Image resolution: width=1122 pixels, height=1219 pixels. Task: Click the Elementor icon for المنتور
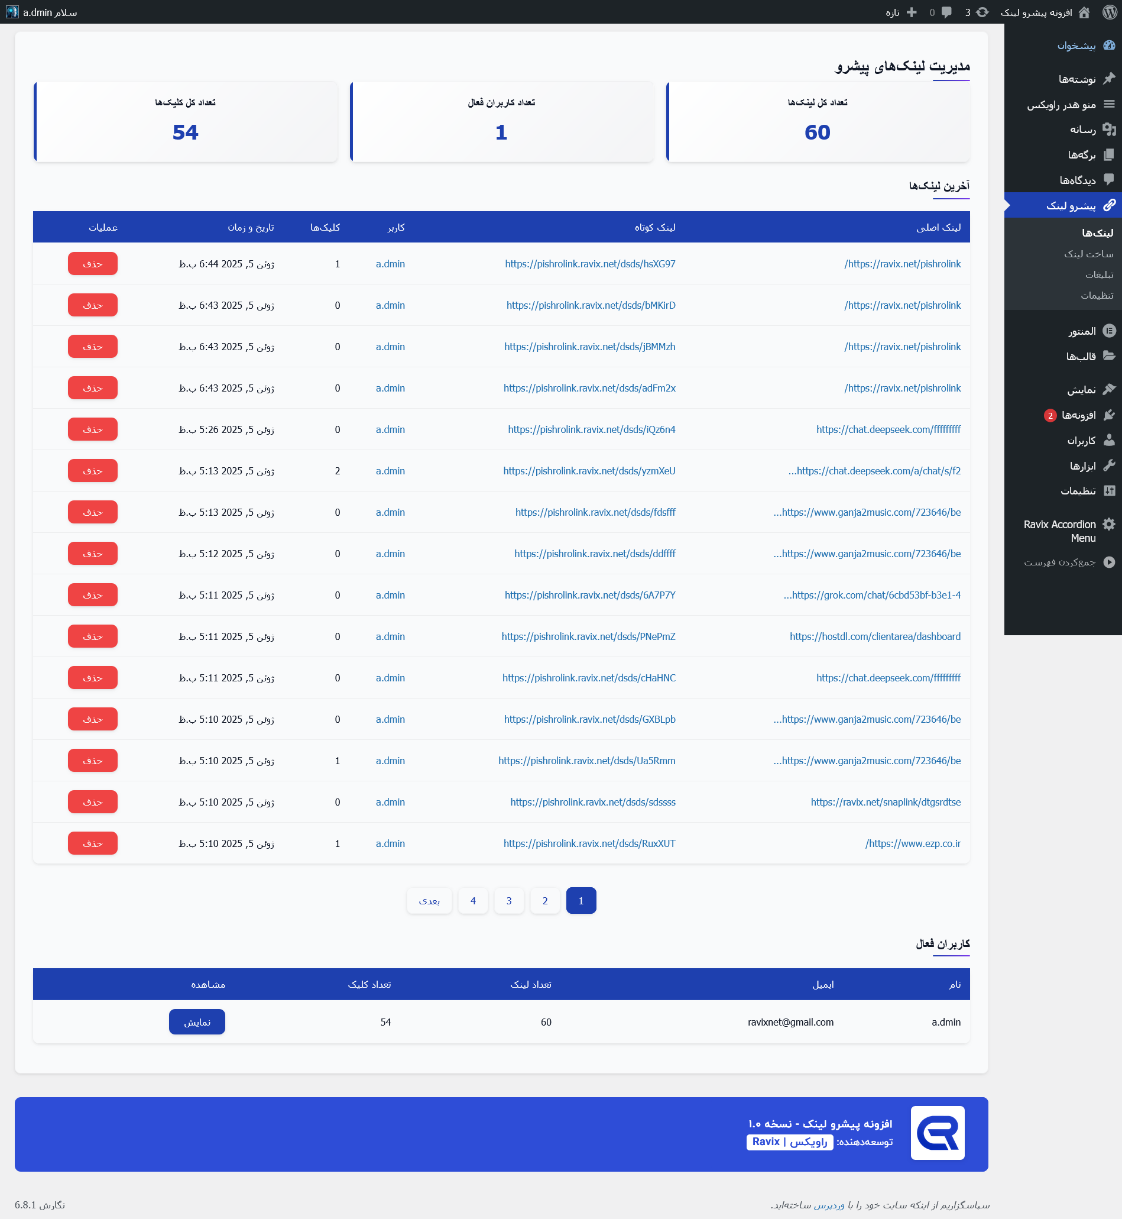click(1109, 331)
